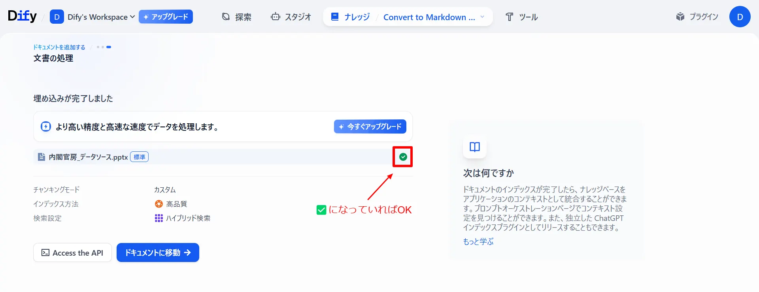Click the 今すぐアップグレード button
Image resolution: width=759 pixels, height=292 pixels.
(x=370, y=126)
